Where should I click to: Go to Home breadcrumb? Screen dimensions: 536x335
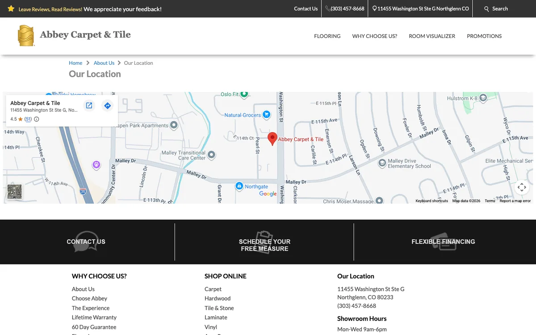(x=75, y=63)
